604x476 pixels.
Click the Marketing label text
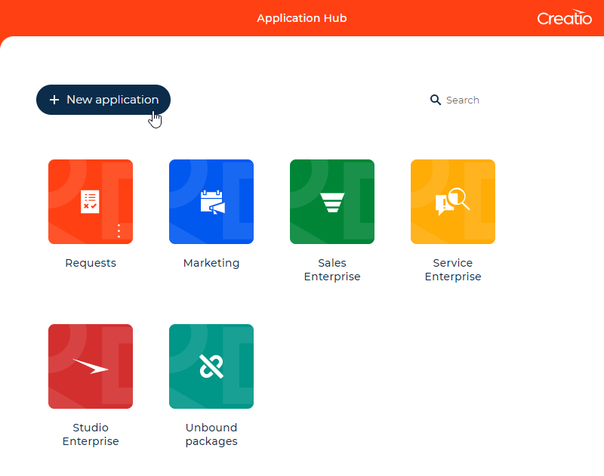click(211, 263)
